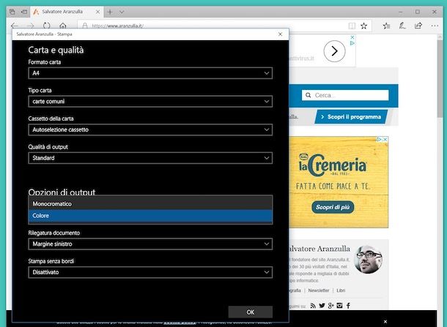The image size is (447, 327).
Task: Click the top ad next arrow circle
Action: point(334,51)
